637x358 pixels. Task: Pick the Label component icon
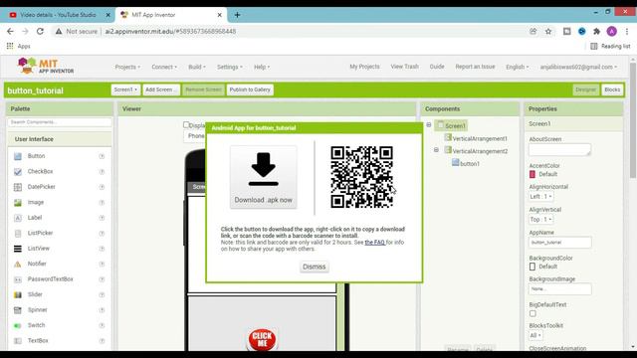[x=18, y=218]
